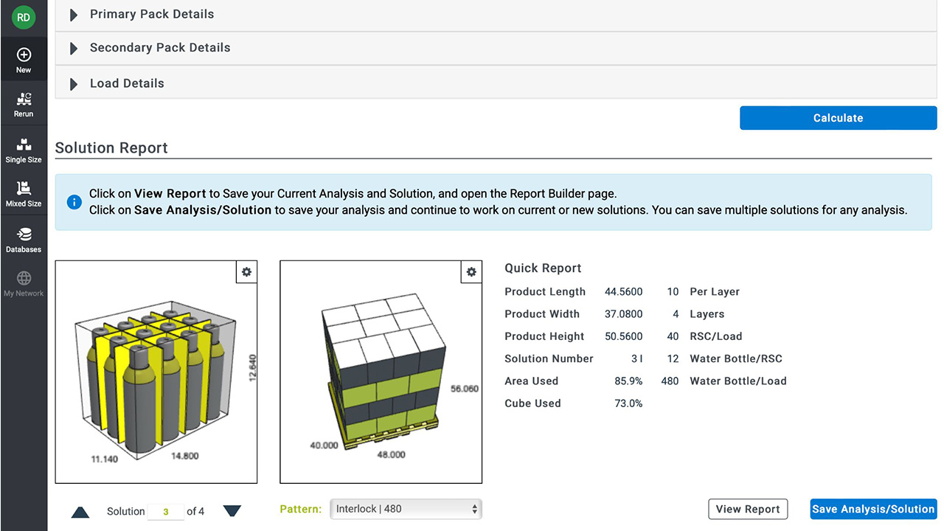Open settings gear on pallet load view
The width and height of the screenshot is (944, 531).
pyautogui.click(x=471, y=272)
